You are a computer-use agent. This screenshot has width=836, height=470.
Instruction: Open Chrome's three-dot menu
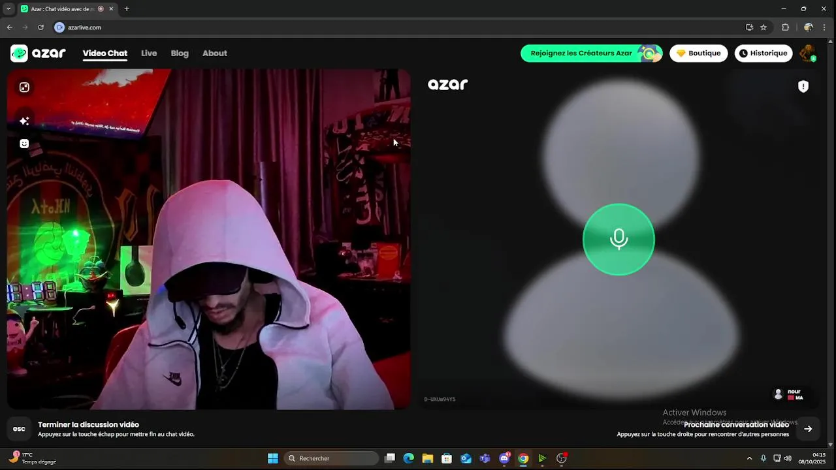click(826, 27)
